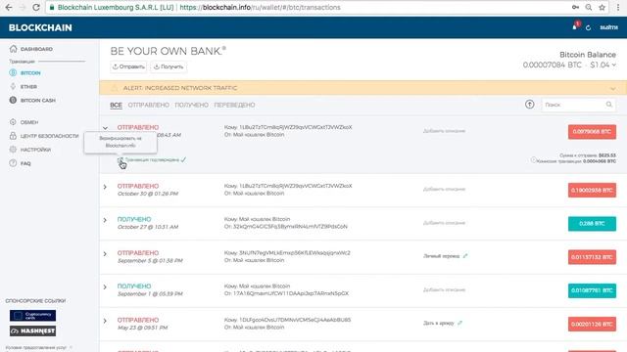Screen dimensions: 627x352
Task: Open the Chrome three-dot menu
Action: (618, 7)
